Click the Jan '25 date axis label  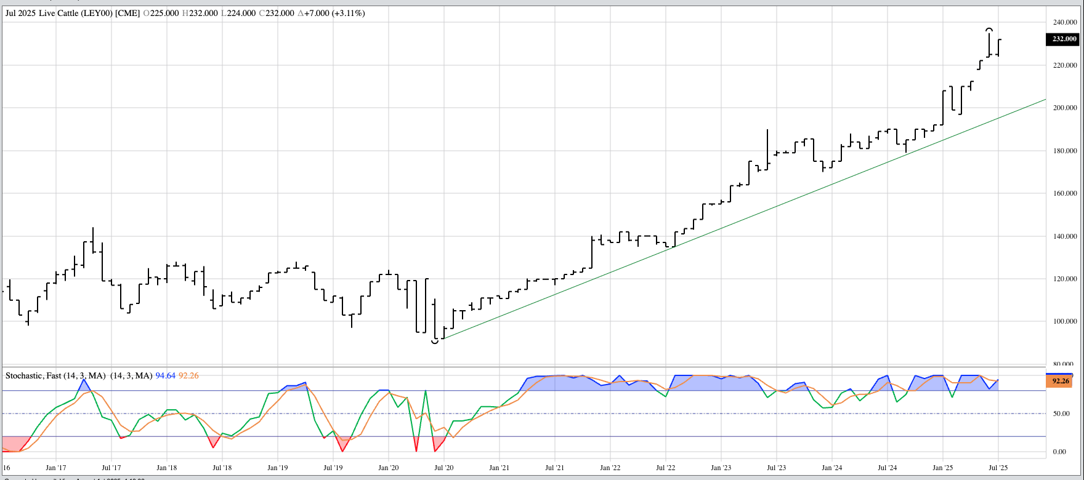point(942,468)
